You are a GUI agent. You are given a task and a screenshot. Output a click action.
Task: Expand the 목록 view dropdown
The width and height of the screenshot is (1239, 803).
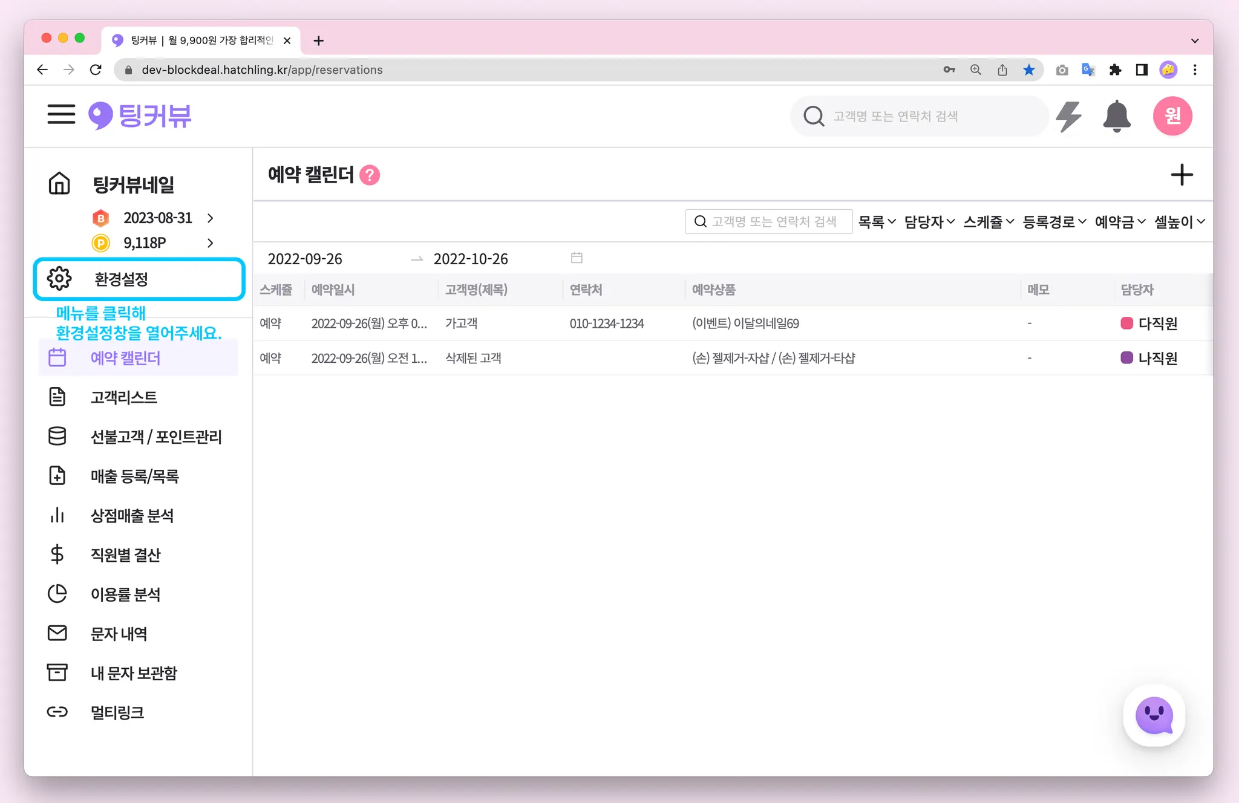tap(877, 222)
